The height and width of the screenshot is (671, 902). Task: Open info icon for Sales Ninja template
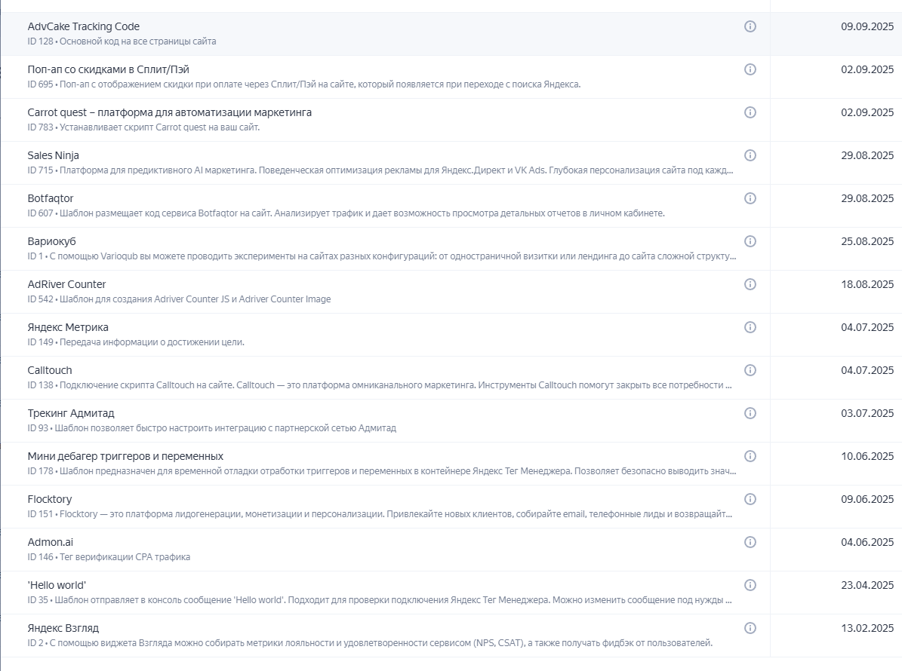(750, 155)
